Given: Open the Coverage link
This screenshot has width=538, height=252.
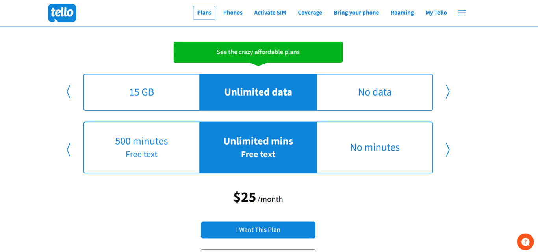Looking at the screenshot, I should (310, 13).
